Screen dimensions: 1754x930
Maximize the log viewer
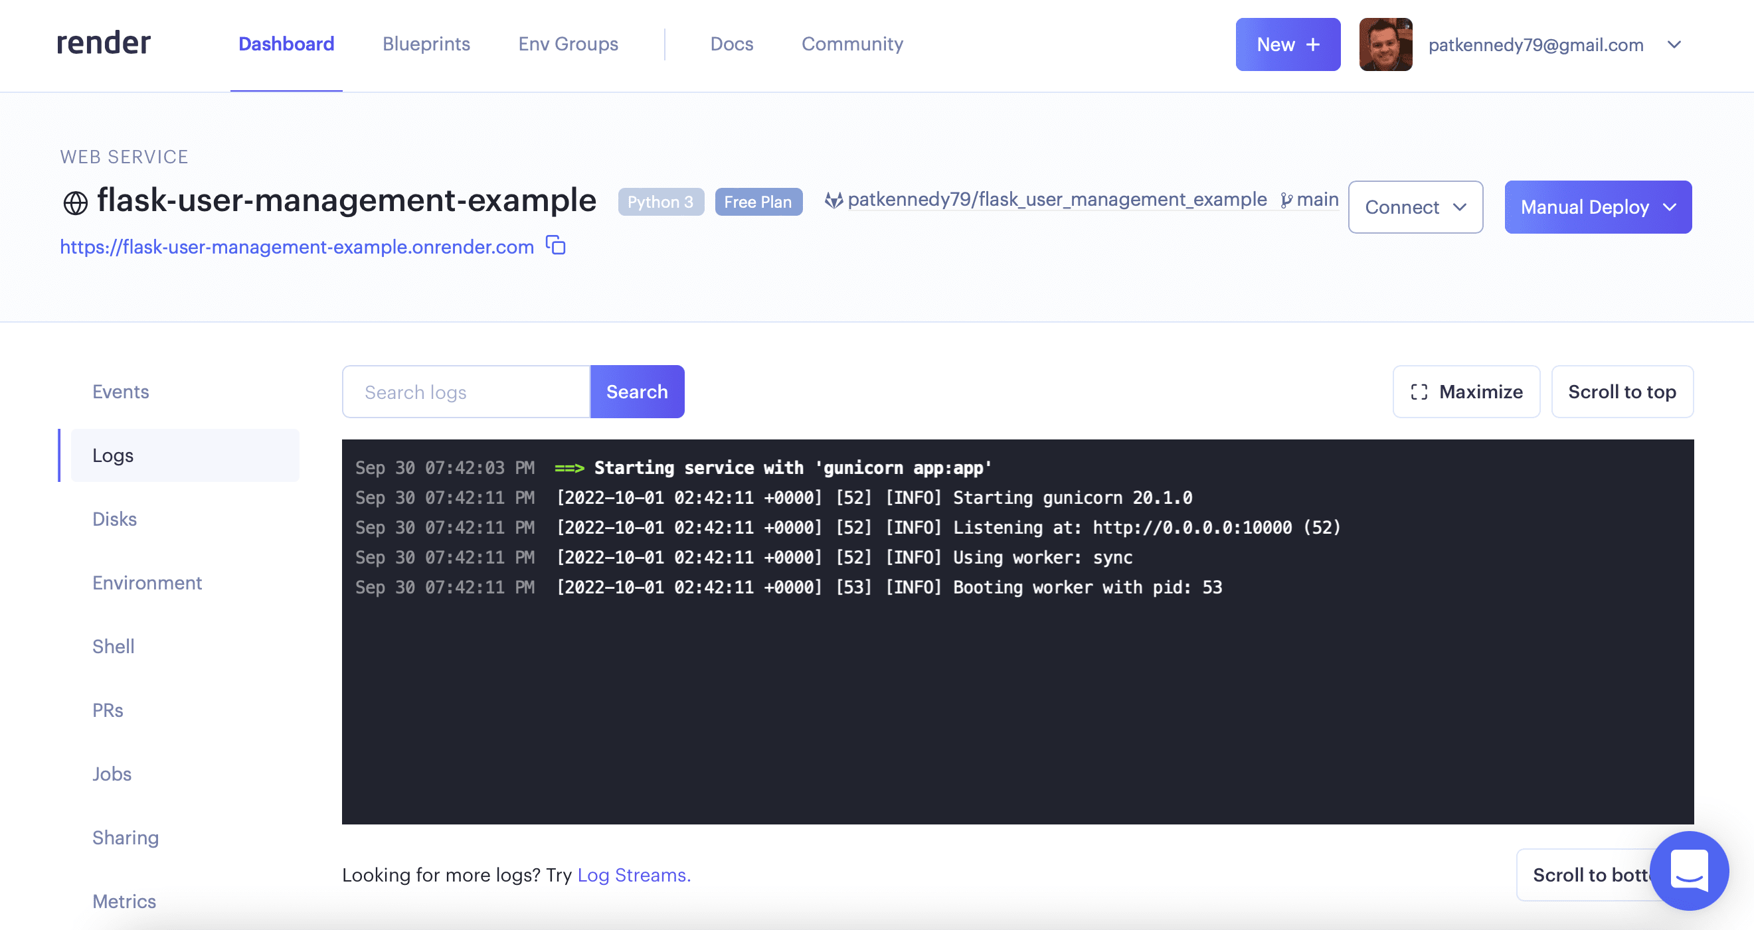click(x=1465, y=391)
